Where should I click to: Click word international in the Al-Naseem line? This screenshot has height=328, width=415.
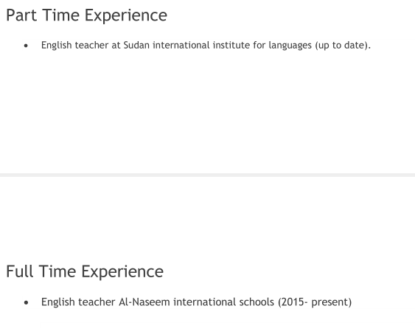coord(205,302)
